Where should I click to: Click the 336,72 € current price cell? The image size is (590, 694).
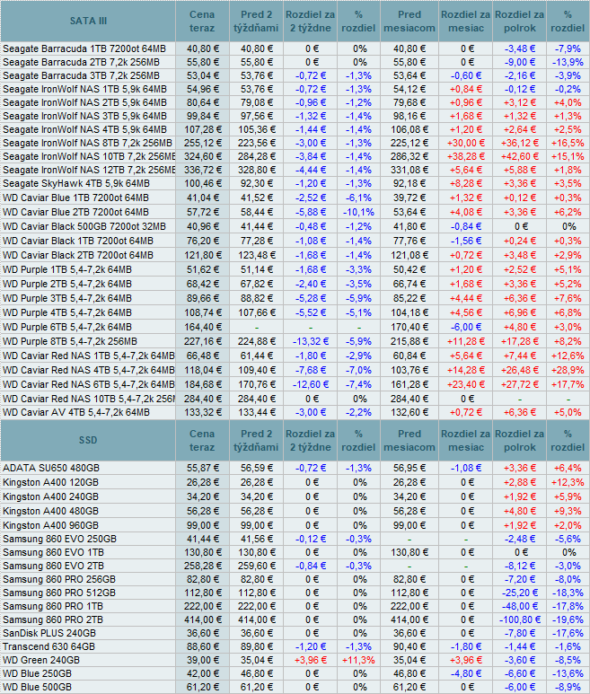click(x=203, y=170)
